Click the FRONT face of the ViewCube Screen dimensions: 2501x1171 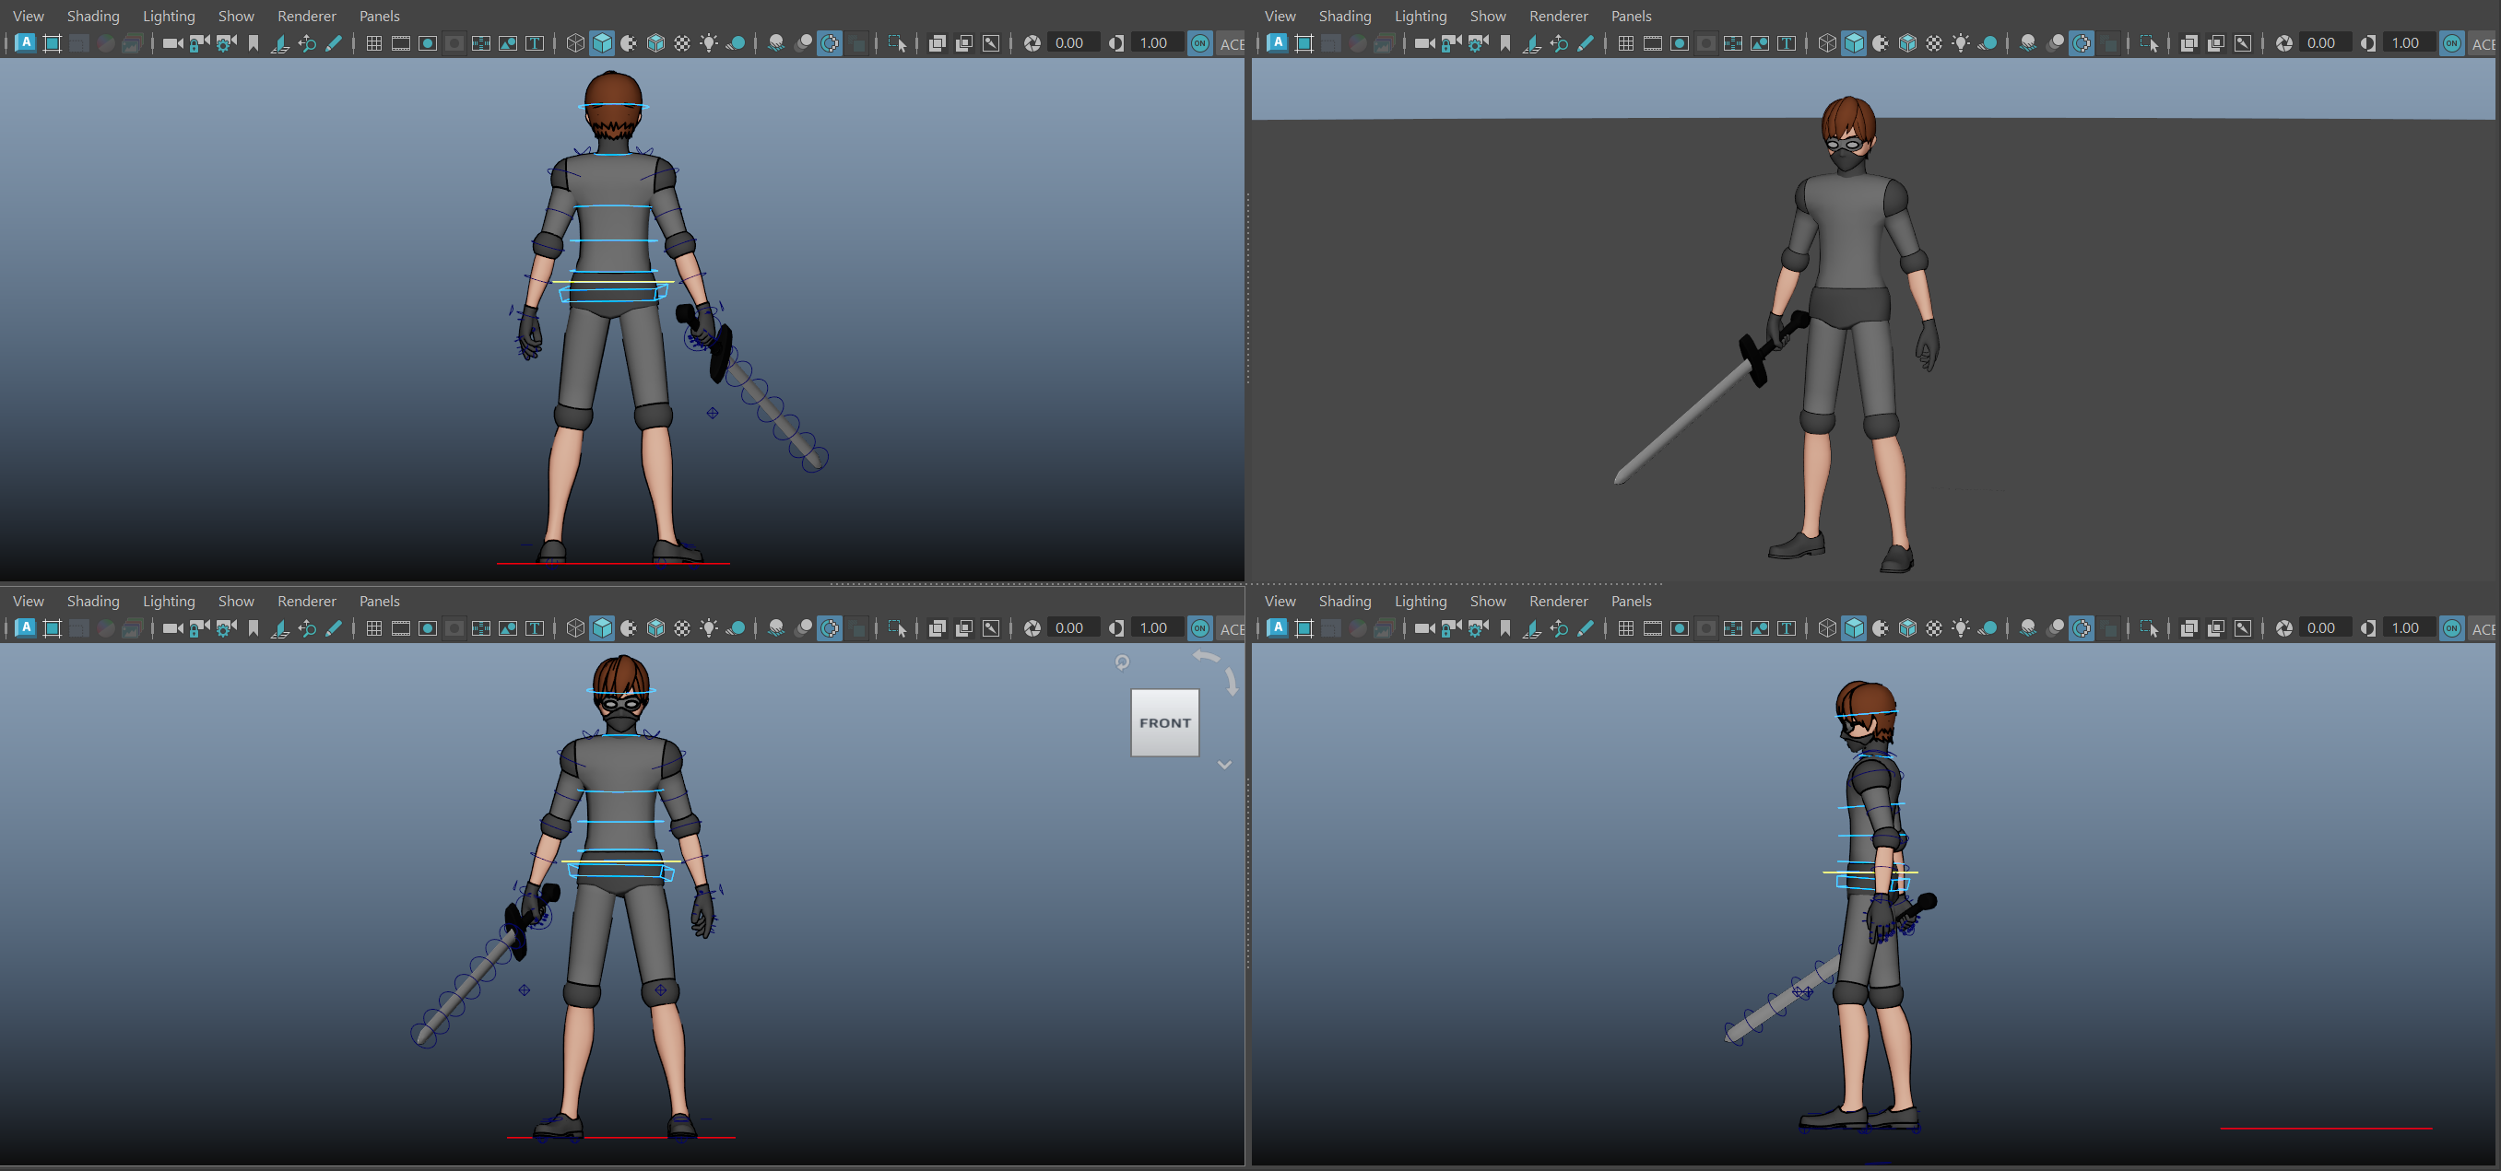click(x=1165, y=723)
